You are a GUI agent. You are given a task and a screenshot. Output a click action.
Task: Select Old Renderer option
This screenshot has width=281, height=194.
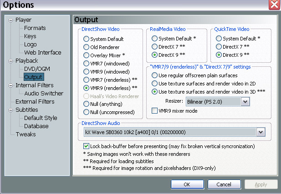(101, 47)
